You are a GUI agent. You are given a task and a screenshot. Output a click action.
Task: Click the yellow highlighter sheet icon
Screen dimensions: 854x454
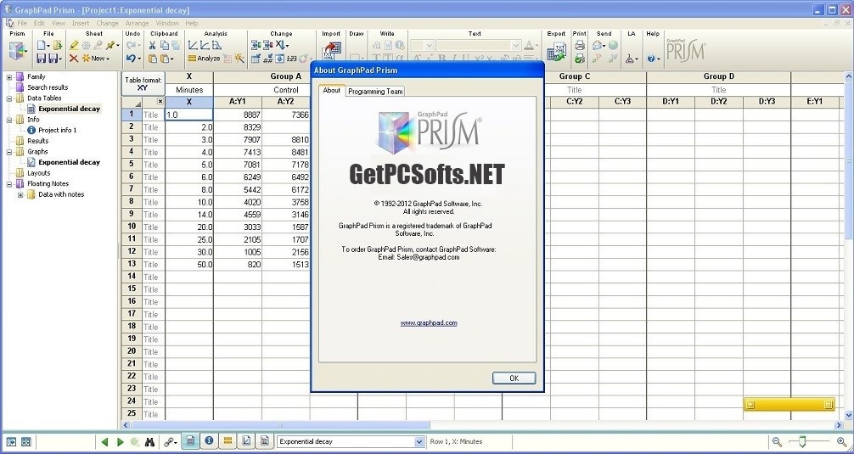[x=74, y=45]
